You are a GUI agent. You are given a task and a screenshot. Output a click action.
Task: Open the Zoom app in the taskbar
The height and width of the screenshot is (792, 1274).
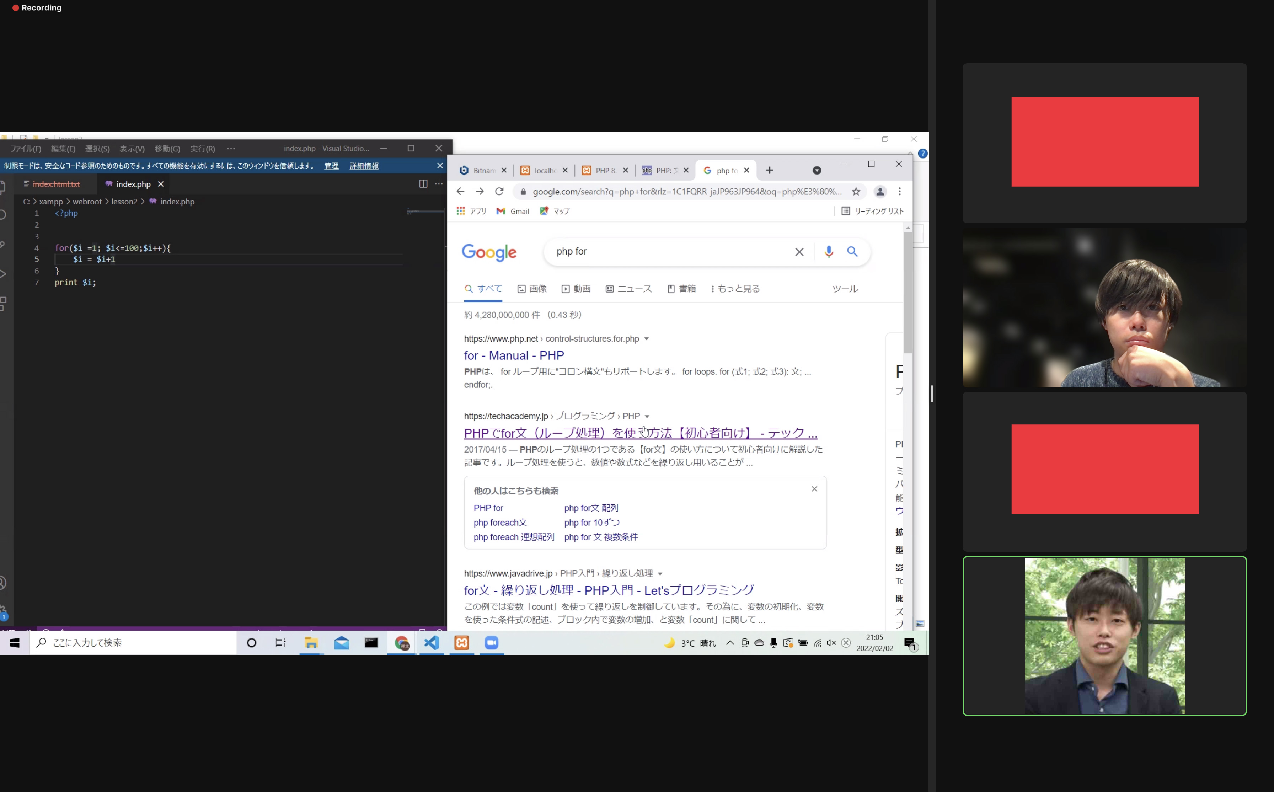point(491,643)
